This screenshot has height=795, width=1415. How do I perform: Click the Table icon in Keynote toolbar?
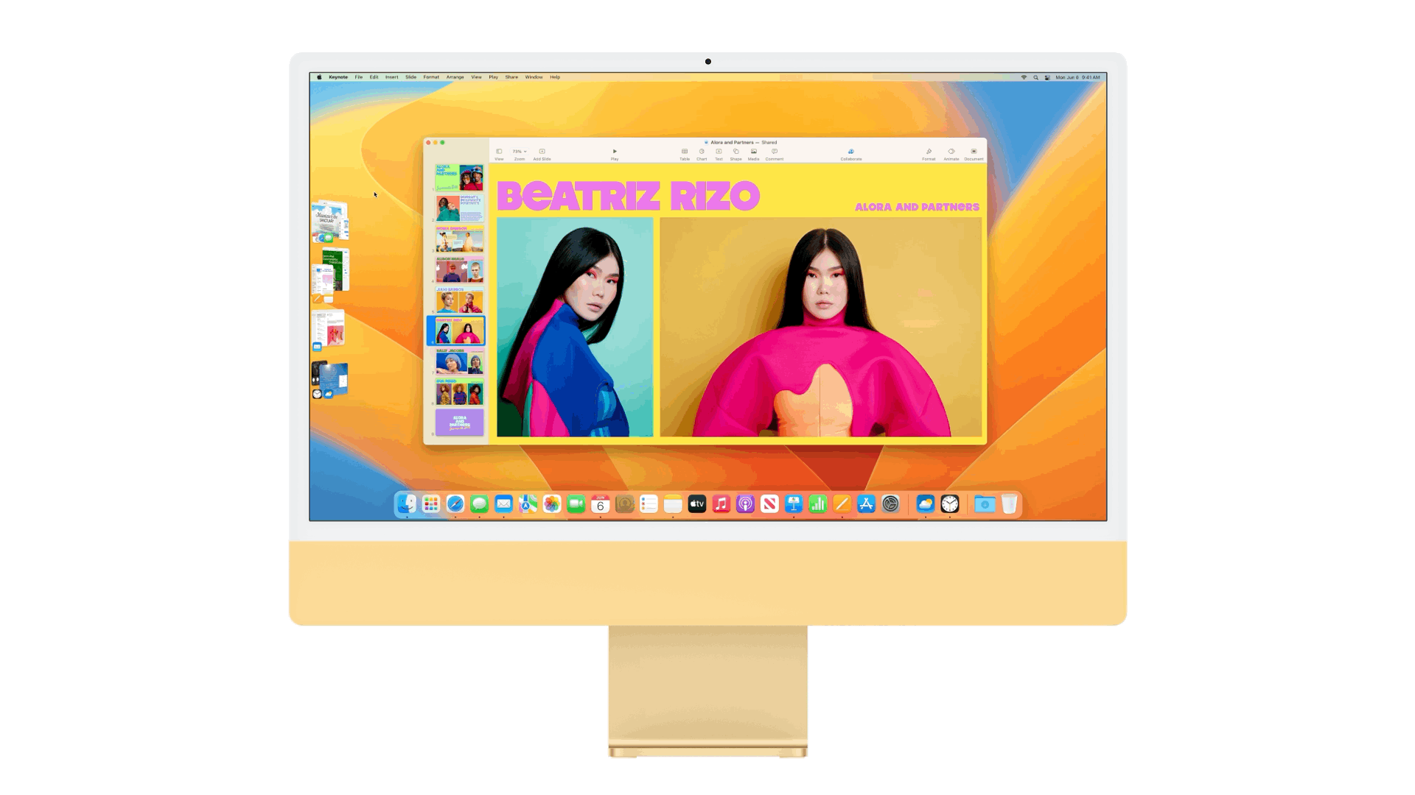click(x=684, y=152)
